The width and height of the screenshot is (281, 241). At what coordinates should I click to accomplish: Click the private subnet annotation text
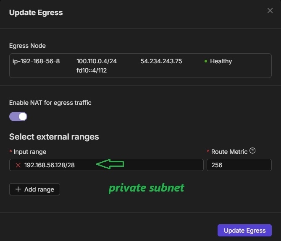click(146, 188)
